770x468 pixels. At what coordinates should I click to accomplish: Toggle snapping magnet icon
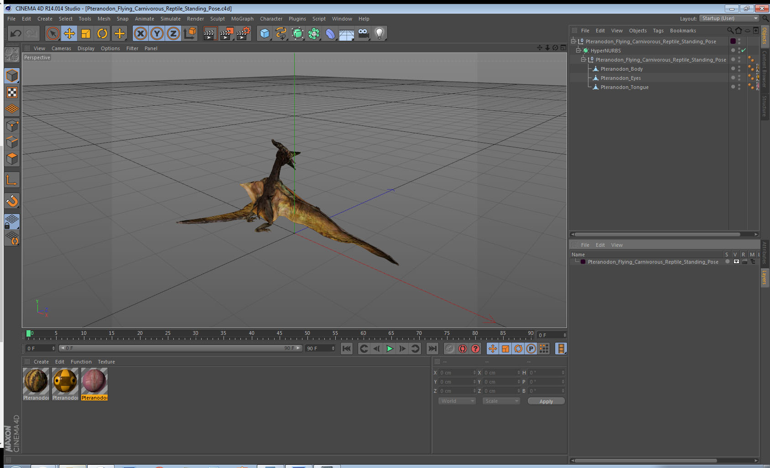click(x=12, y=201)
